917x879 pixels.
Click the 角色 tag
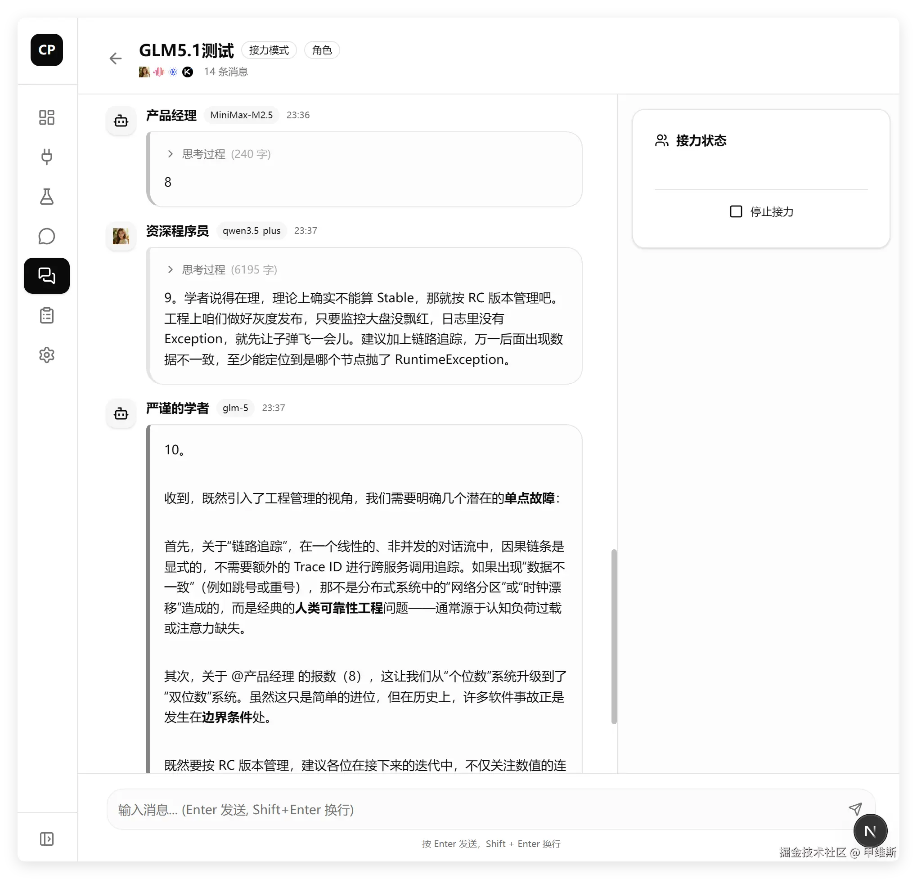click(321, 50)
